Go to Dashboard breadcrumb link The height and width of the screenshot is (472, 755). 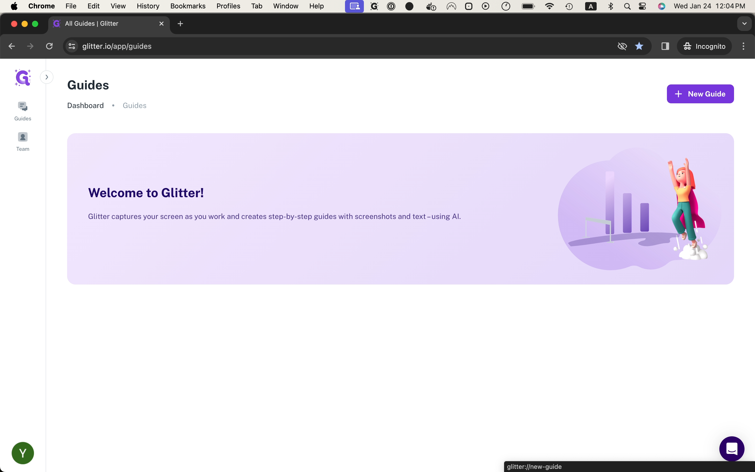tap(85, 105)
